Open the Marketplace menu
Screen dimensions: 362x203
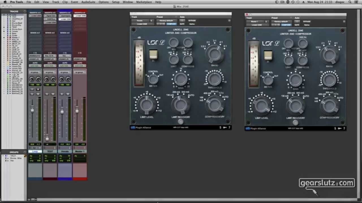144,2
